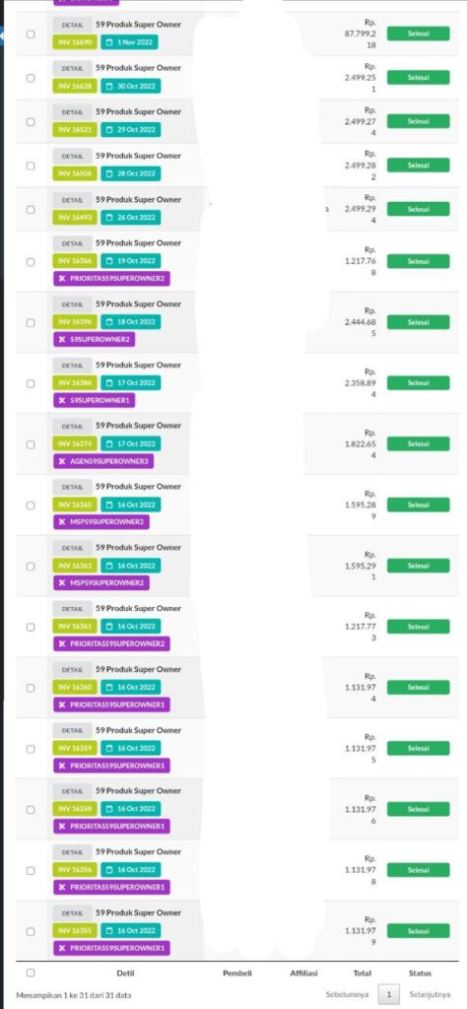Viewport: 467px width, 1009px height.
Task: Click the calendar icon on 26 Oct 2022 badge
Action: pos(109,218)
